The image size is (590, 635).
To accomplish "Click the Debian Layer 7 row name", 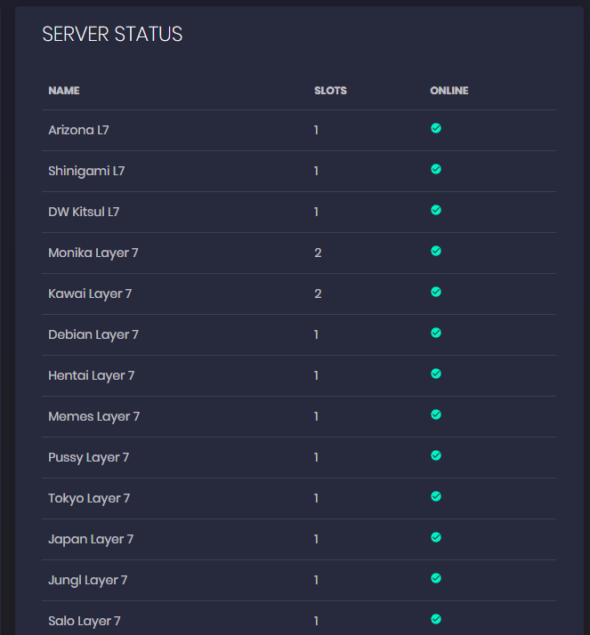I will click(x=93, y=334).
